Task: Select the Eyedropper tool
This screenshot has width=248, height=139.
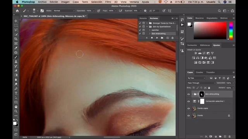Action: tap(16, 48)
